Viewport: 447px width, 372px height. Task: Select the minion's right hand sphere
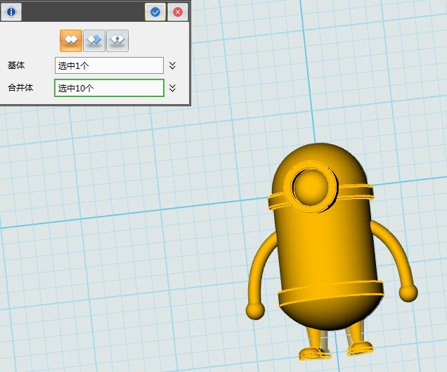click(x=408, y=292)
